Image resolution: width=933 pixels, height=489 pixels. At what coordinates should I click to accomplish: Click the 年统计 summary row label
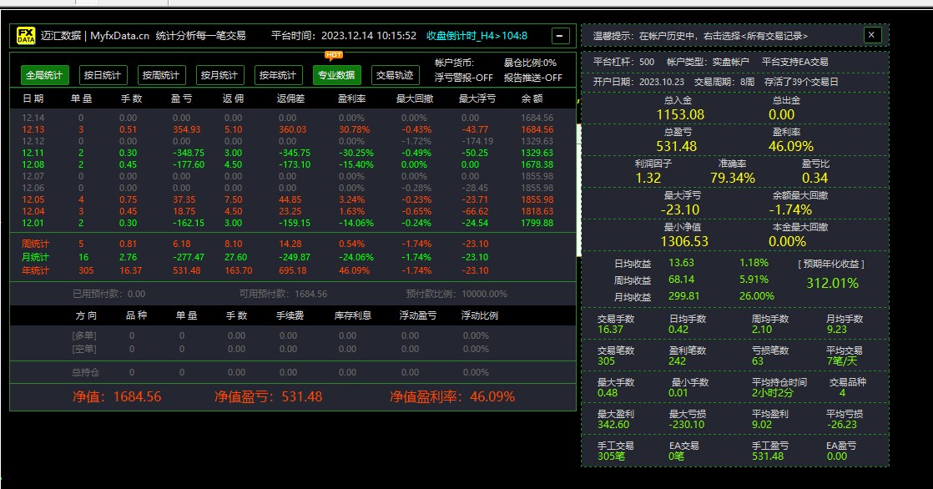35,270
